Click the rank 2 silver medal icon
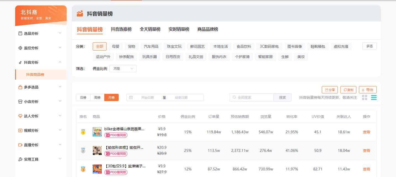 tap(83, 150)
